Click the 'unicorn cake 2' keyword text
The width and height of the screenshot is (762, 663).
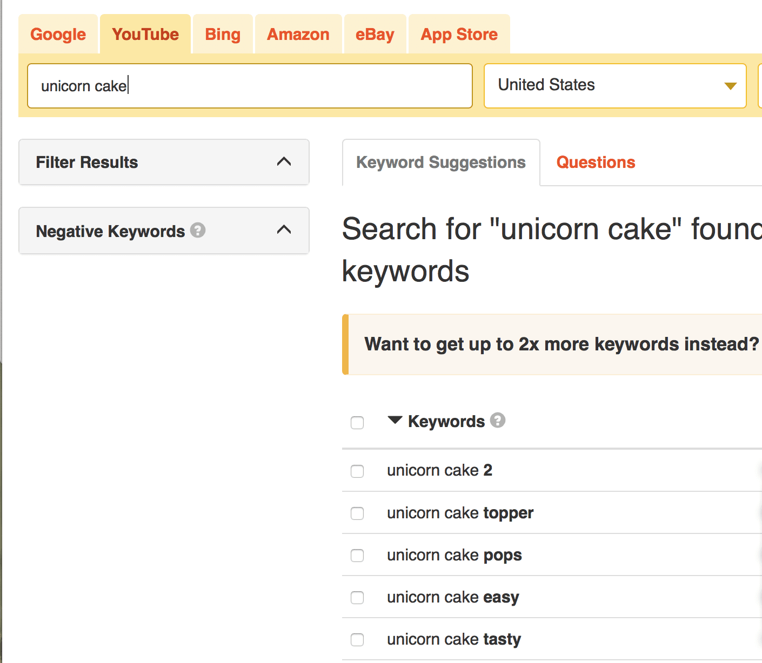coord(439,470)
